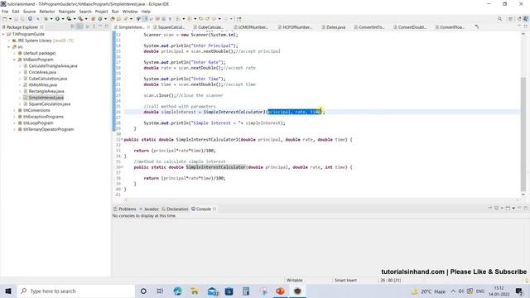This screenshot has width=530, height=298.
Task: Open Microsoft Edge from the taskbar
Action: point(177,291)
